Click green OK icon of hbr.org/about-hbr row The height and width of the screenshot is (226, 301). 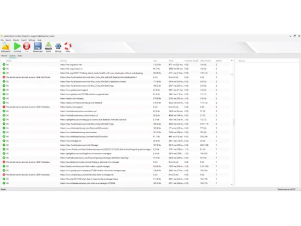tap(4, 64)
